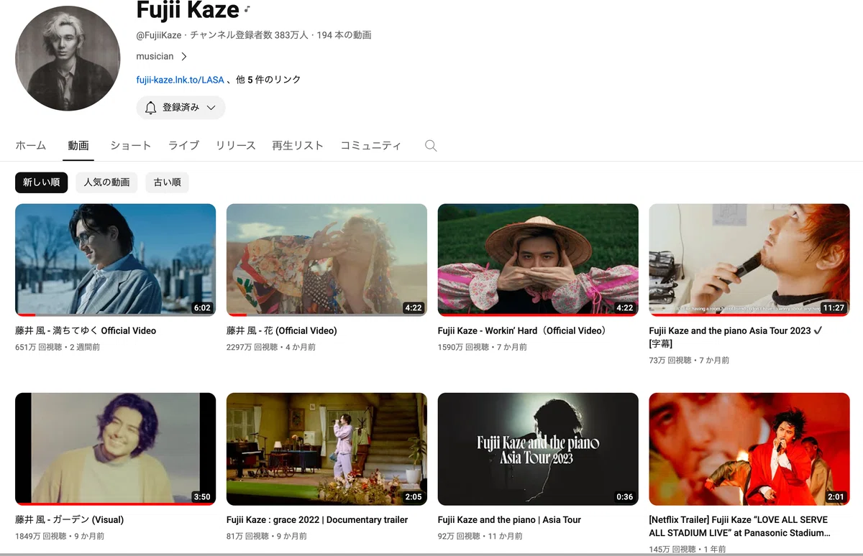863x556 pixels.
Task: Expand the musician channel description arrow
Action: point(184,56)
